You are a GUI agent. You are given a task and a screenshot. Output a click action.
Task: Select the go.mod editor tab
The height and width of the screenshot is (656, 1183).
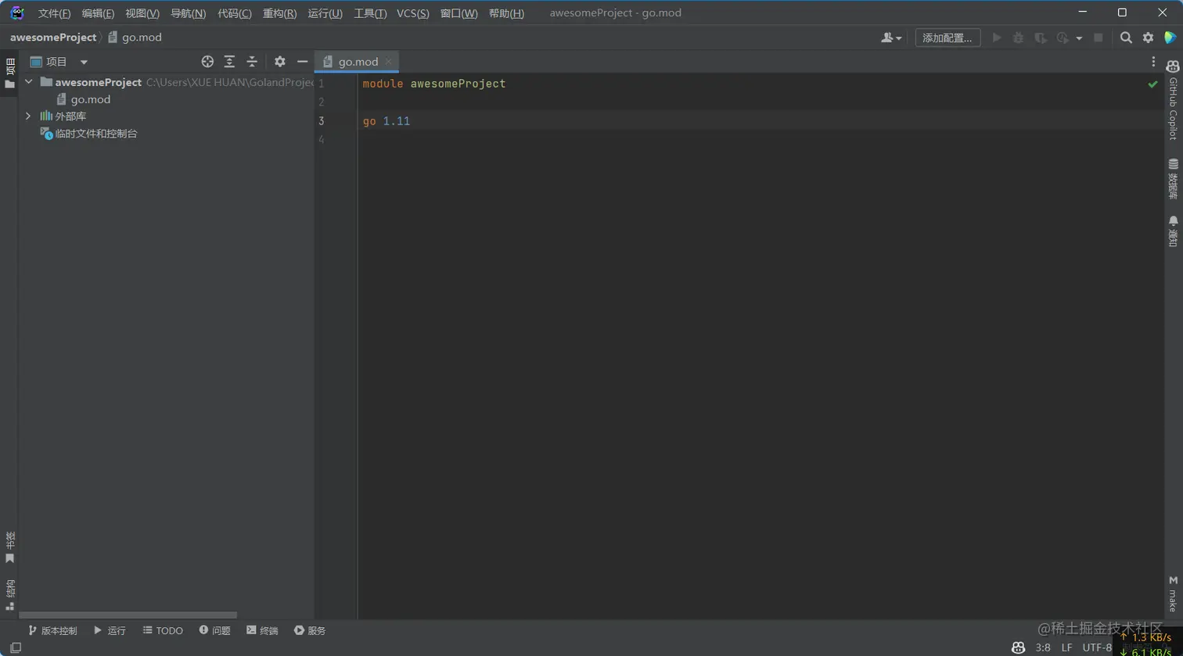coord(357,62)
